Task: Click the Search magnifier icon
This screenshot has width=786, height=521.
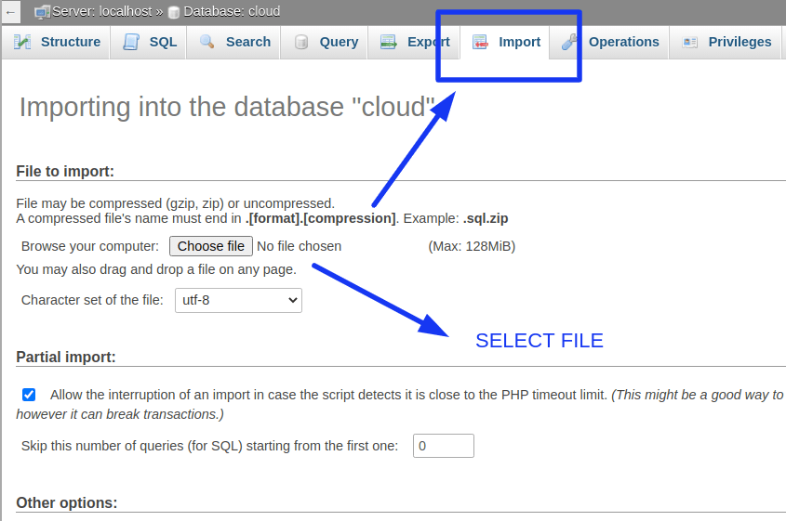Action: click(x=207, y=42)
